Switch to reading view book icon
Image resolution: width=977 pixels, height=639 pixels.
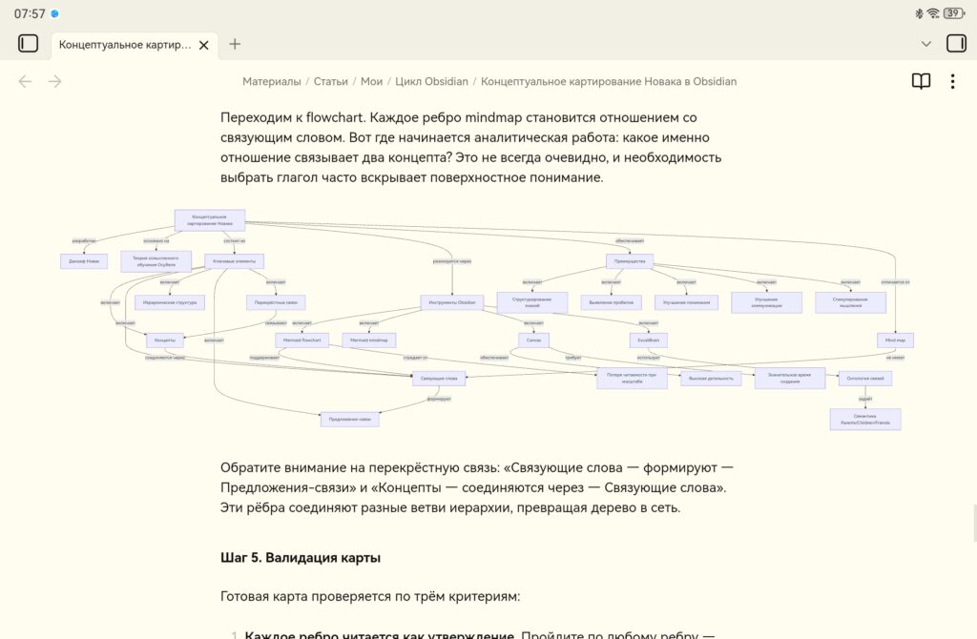(921, 82)
